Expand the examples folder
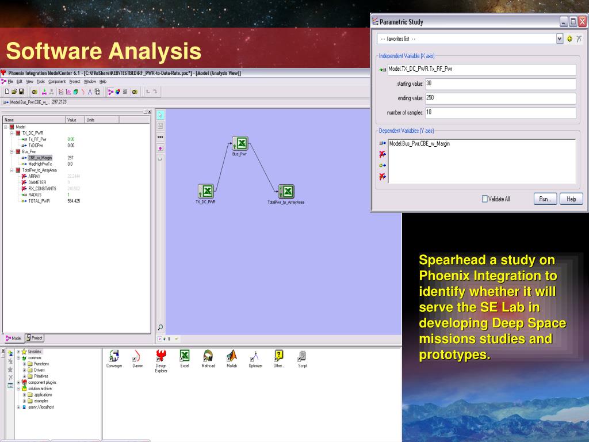 tap(24, 401)
